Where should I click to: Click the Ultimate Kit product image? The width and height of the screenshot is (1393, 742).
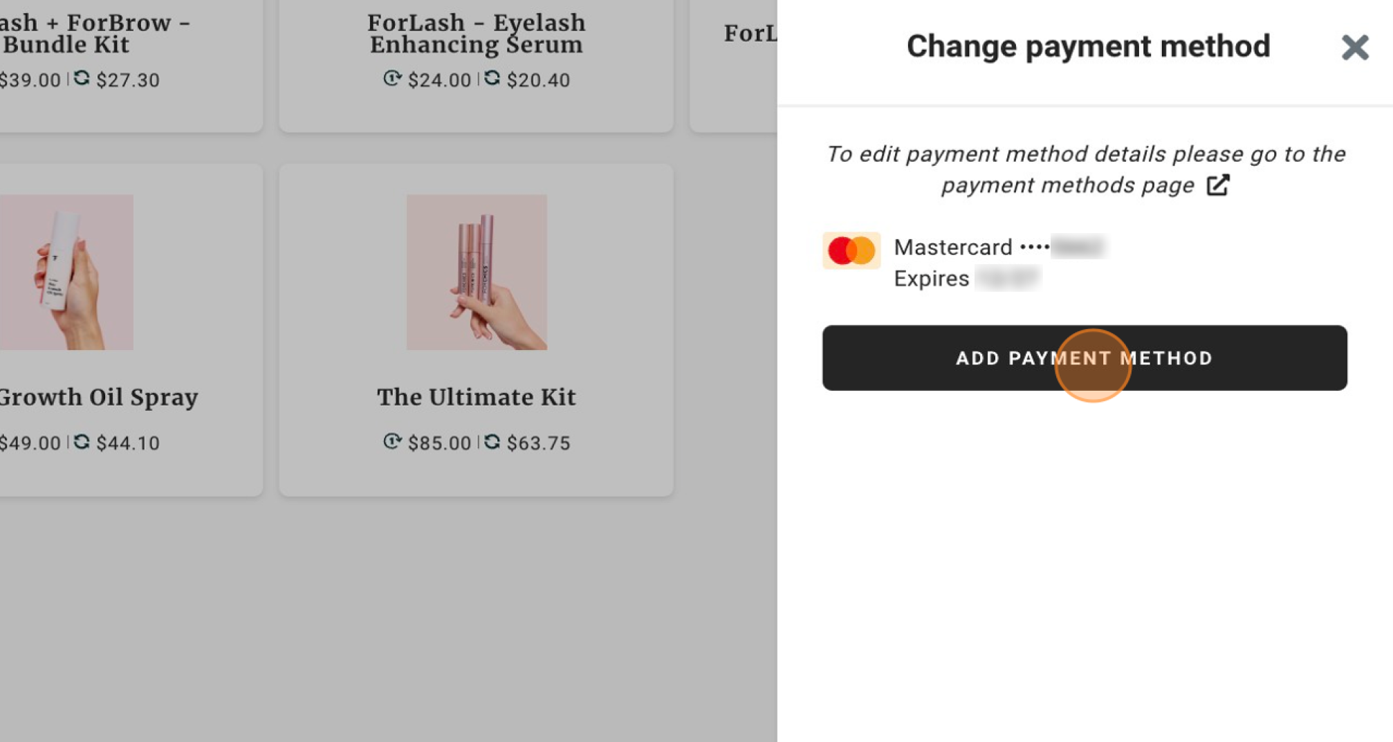(x=477, y=272)
